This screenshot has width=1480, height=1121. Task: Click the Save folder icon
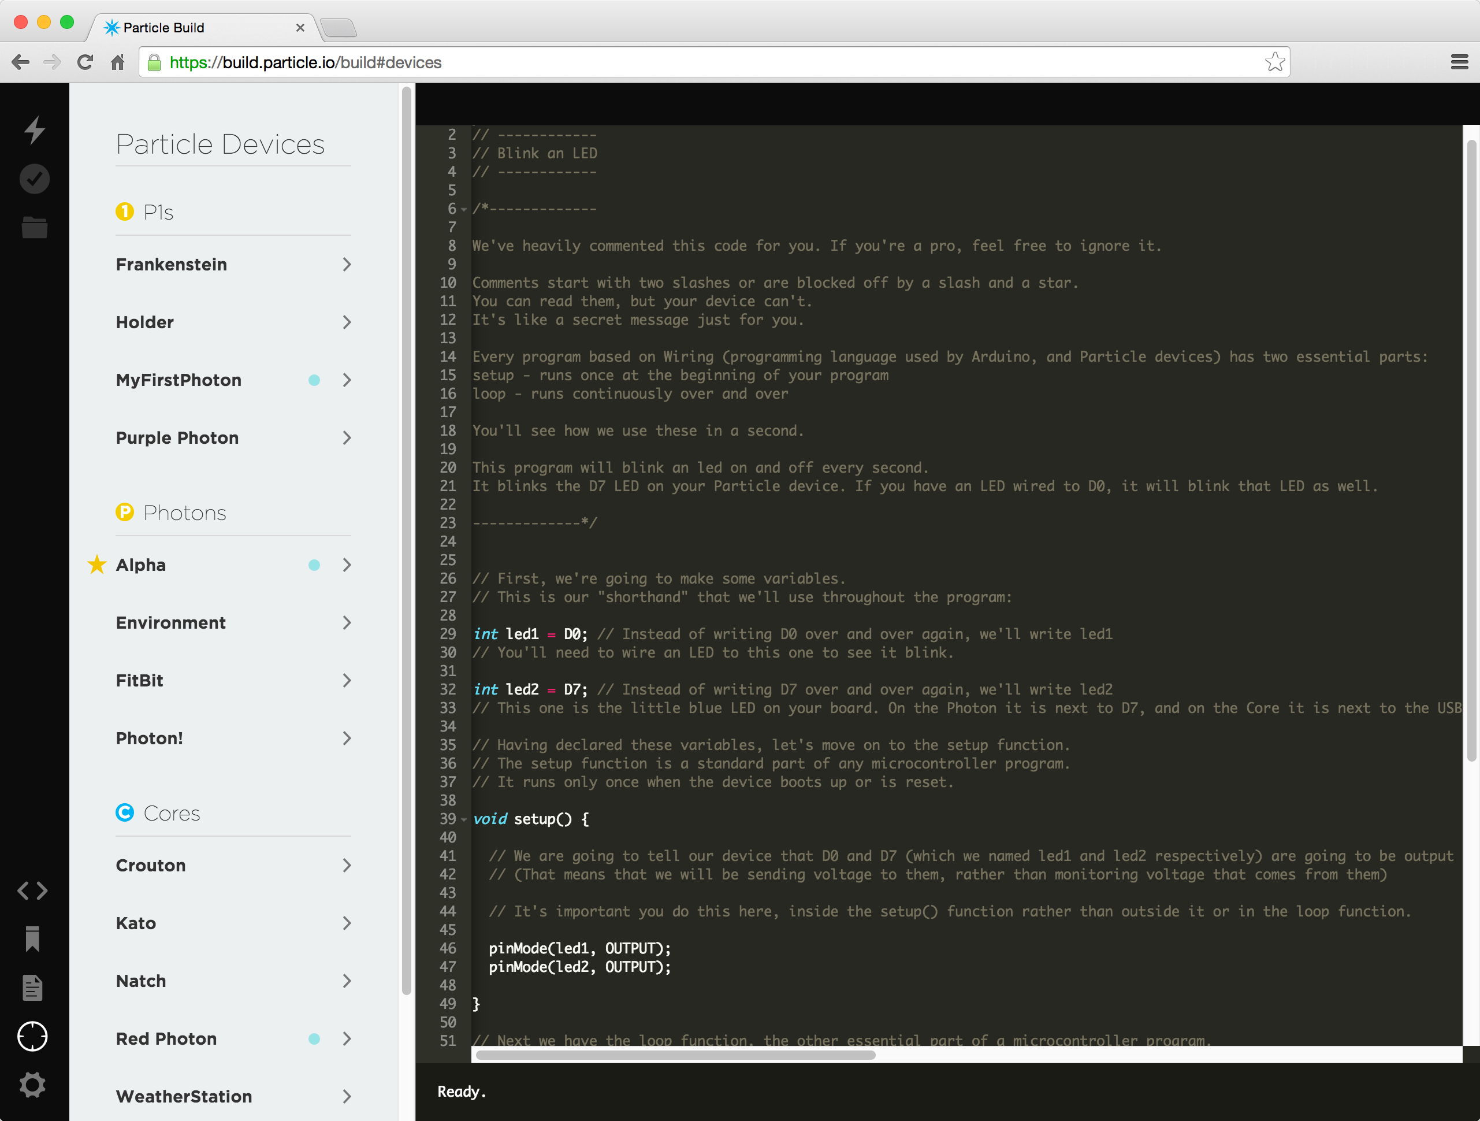tap(34, 227)
